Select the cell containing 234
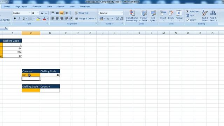Viewport: 224px width, 126px height. tap(12, 52)
